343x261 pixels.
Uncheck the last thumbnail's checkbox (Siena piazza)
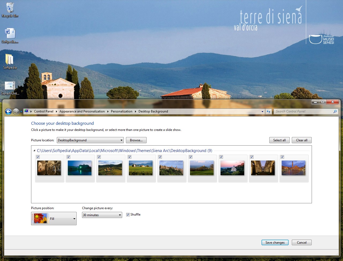(x=282, y=157)
